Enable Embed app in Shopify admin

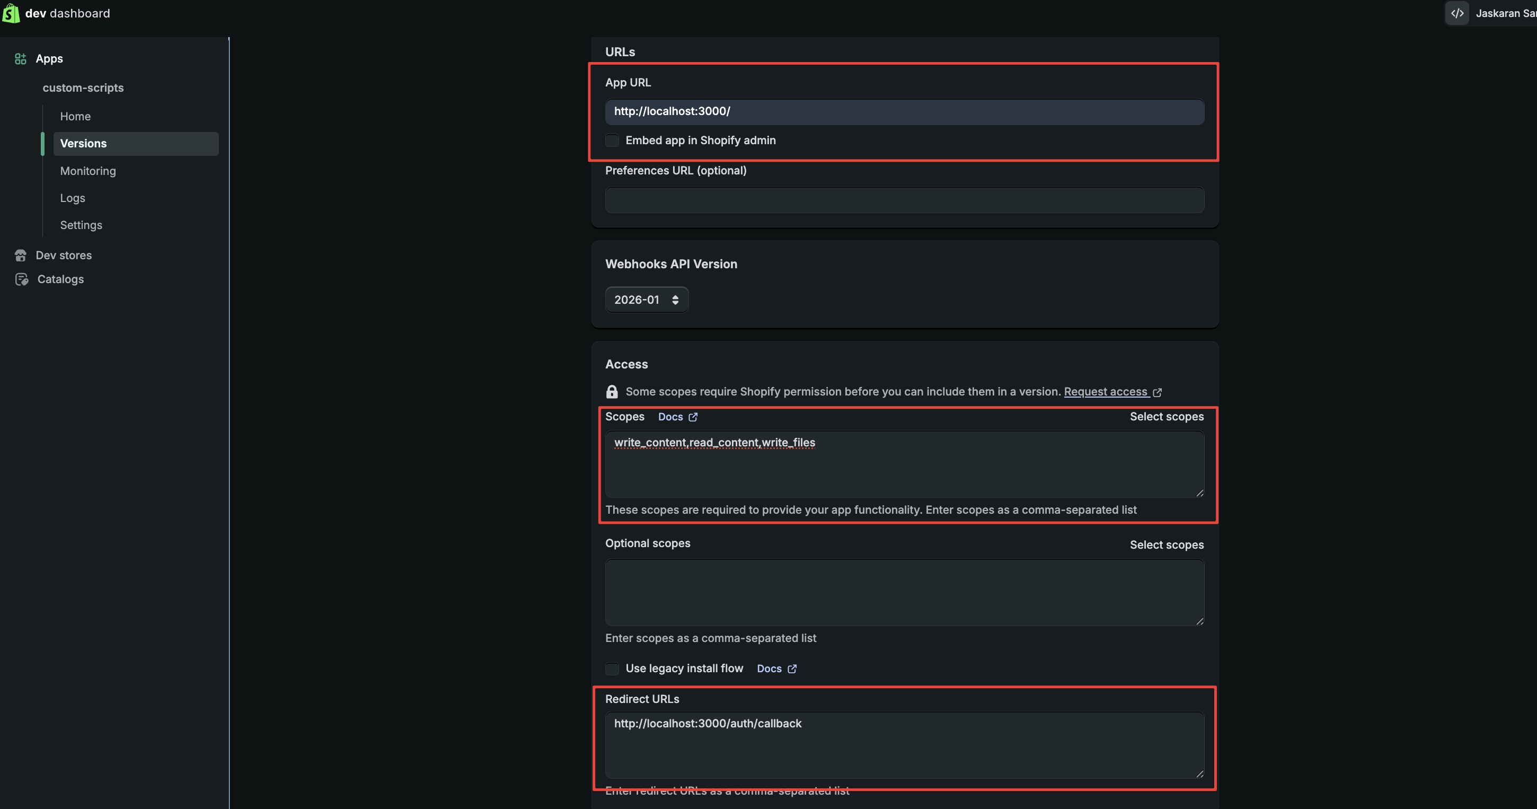click(x=612, y=140)
